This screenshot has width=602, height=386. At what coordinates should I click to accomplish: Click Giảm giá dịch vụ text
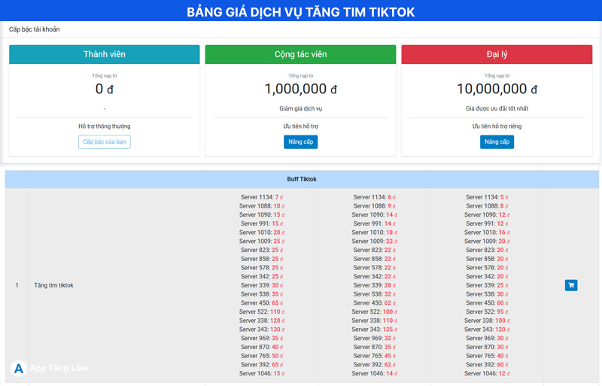tap(300, 108)
